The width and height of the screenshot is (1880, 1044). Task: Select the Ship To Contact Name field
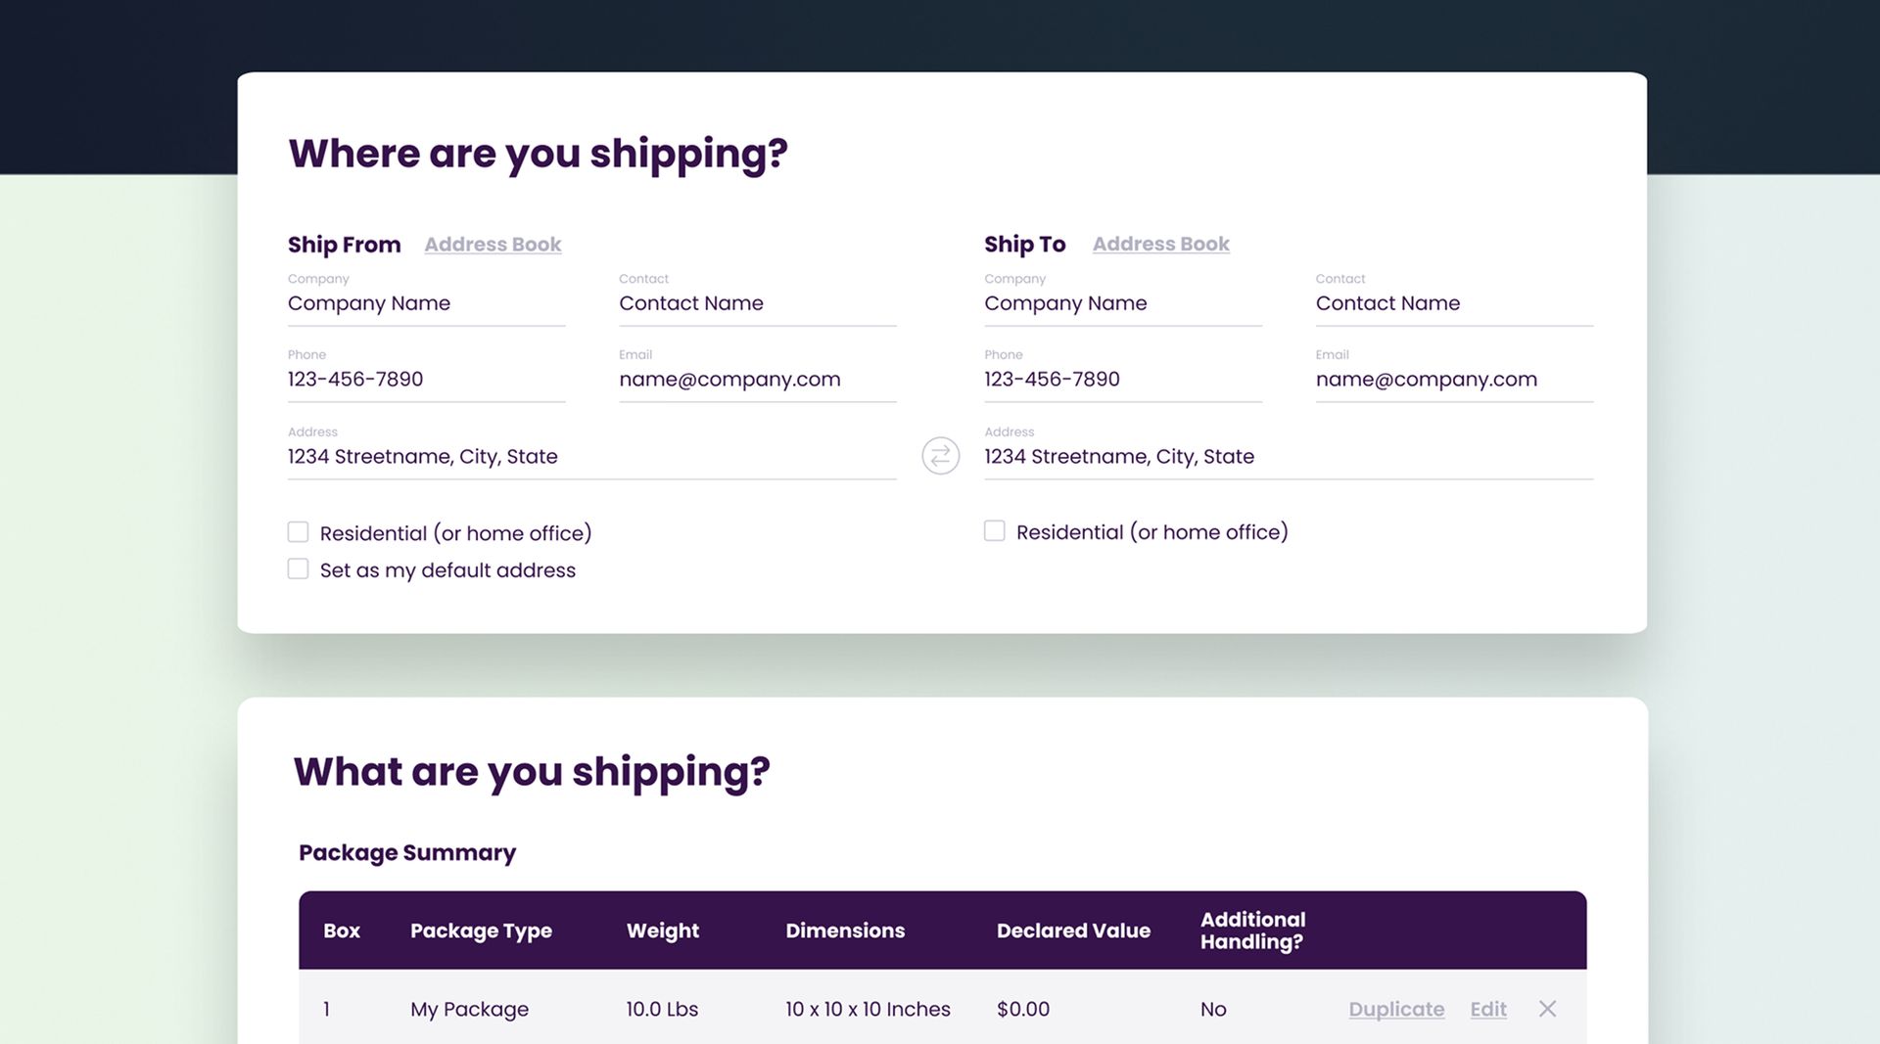pos(1453,303)
